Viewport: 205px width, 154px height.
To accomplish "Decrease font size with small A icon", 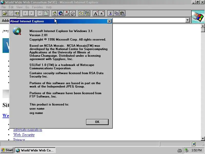I will point(102,13).
